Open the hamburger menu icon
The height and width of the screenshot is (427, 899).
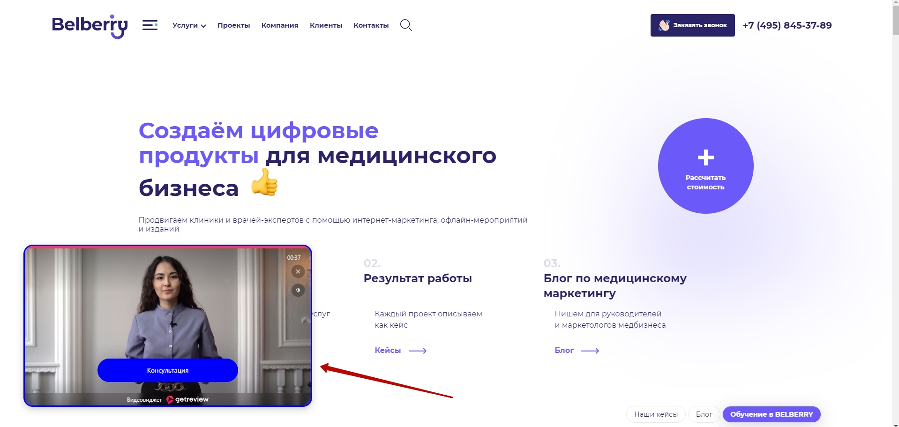[150, 25]
